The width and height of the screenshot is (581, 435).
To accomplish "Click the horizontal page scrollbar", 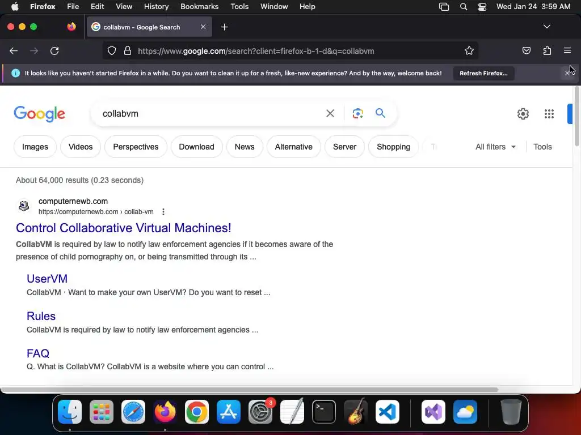I will [x=249, y=390].
